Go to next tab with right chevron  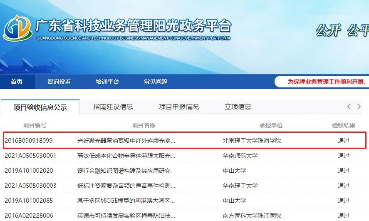click(359, 107)
